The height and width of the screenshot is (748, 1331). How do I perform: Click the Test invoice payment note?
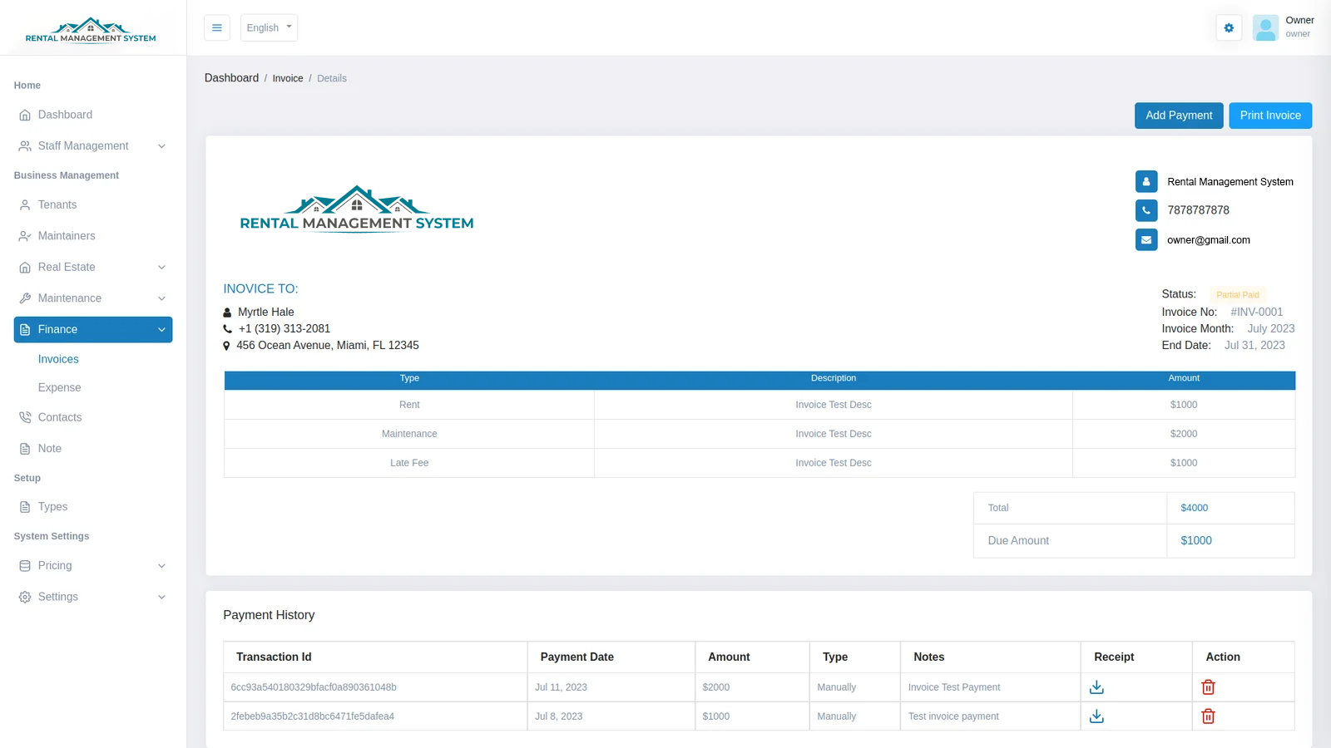pyautogui.click(x=953, y=716)
